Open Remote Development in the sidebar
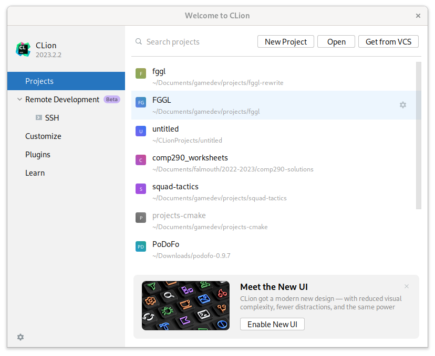The height and width of the screenshot is (356, 435). (x=62, y=100)
